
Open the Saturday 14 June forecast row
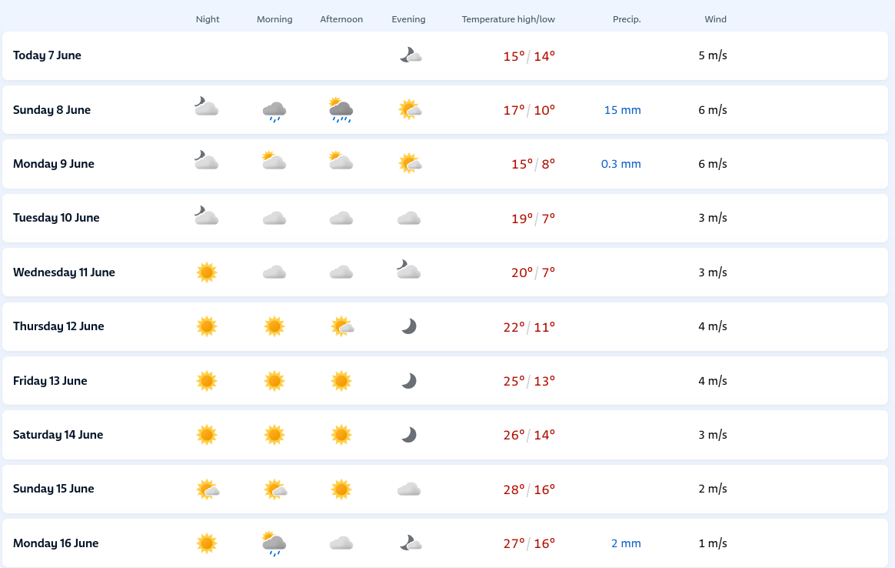click(445, 435)
